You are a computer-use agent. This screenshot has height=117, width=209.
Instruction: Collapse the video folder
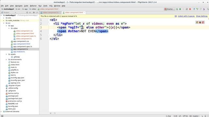click(x=9, y=28)
